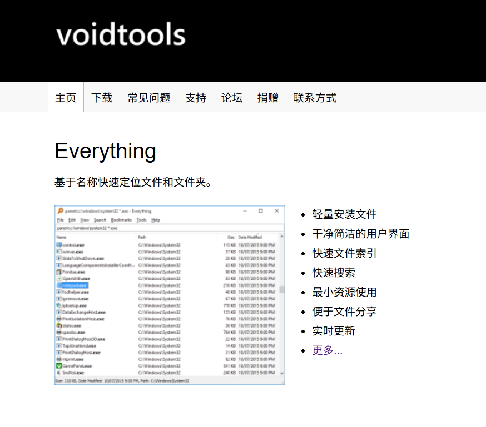Click the Everything app screenshot thumbnail
Viewport: 486px width, 427px height.
click(x=170, y=295)
